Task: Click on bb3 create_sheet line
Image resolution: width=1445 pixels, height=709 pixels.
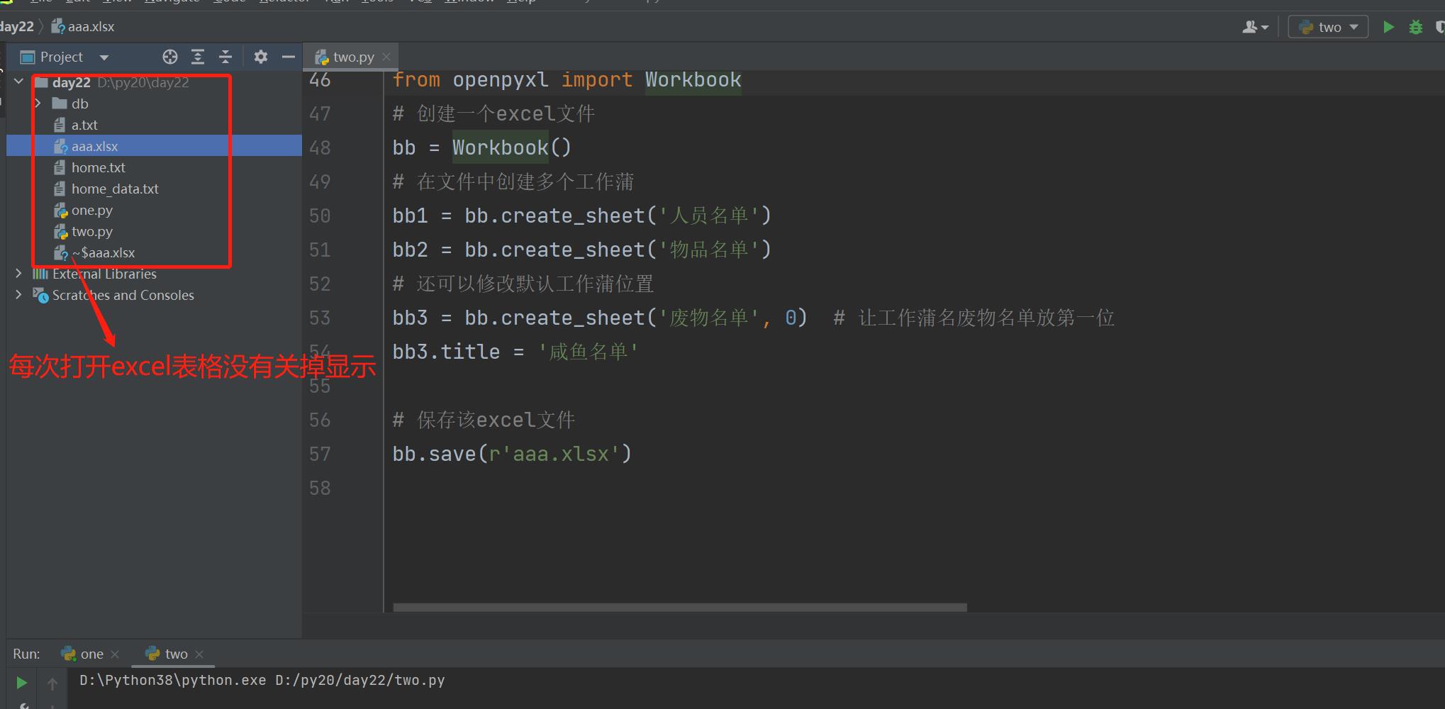Action: coord(600,318)
